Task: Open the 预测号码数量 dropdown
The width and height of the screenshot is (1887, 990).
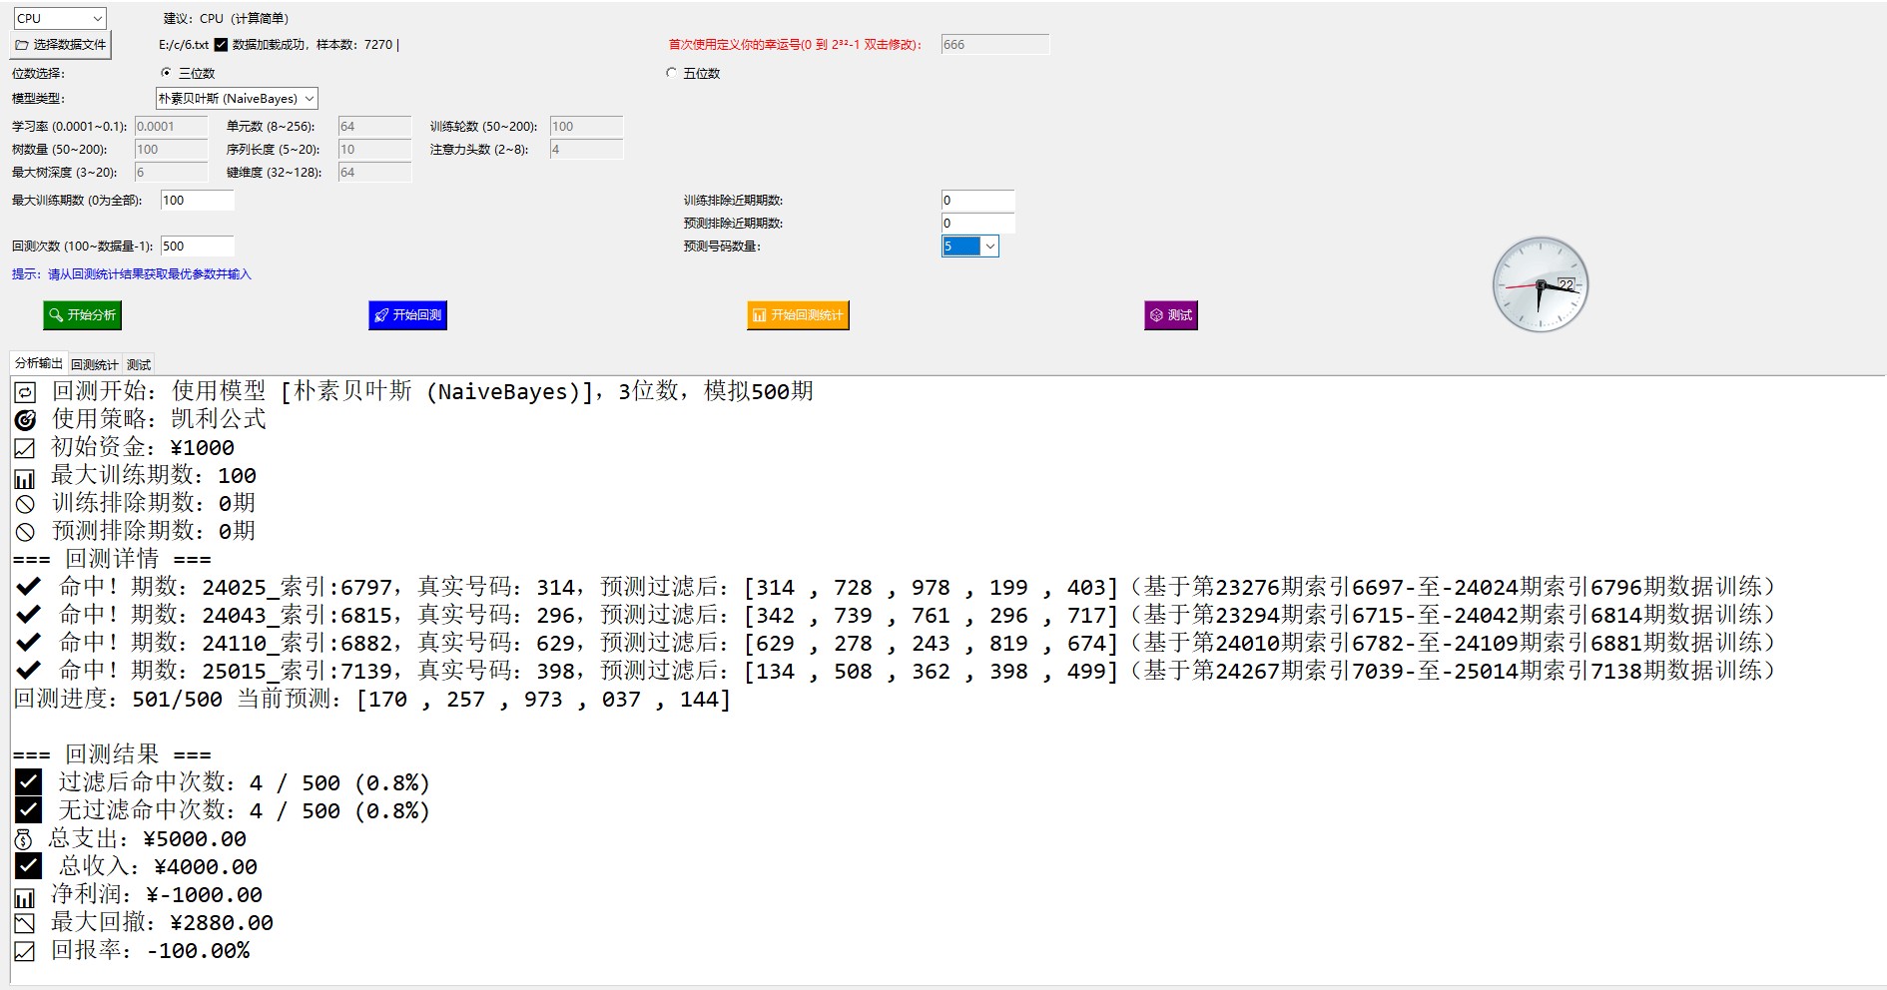Action: (x=988, y=247)
